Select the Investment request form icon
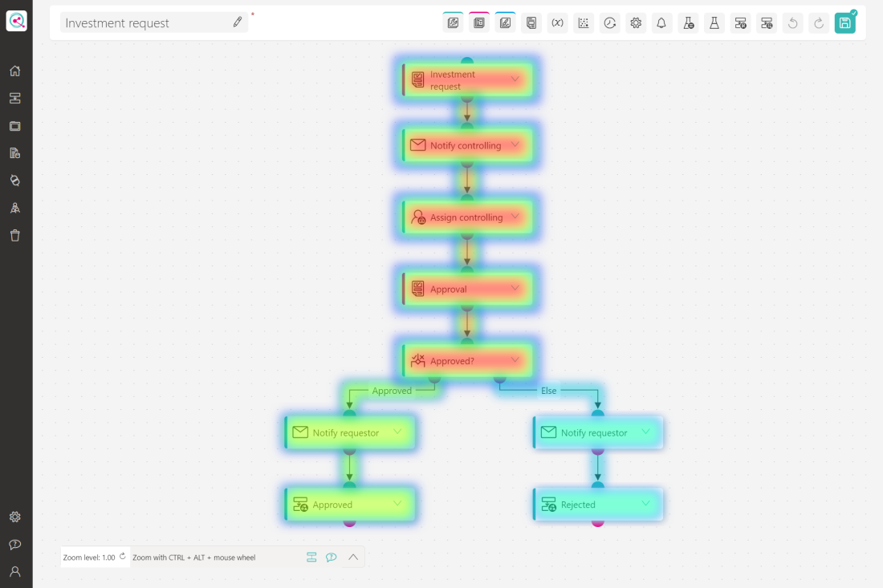The width and height of the screenshot is (883, 588). pos(418,80)
